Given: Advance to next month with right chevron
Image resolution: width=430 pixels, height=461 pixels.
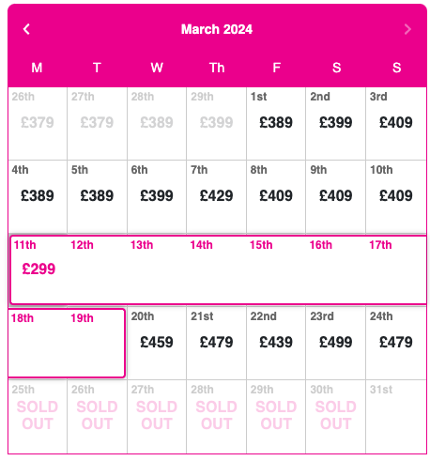Looking at the screenshot, I should (407, 29).
